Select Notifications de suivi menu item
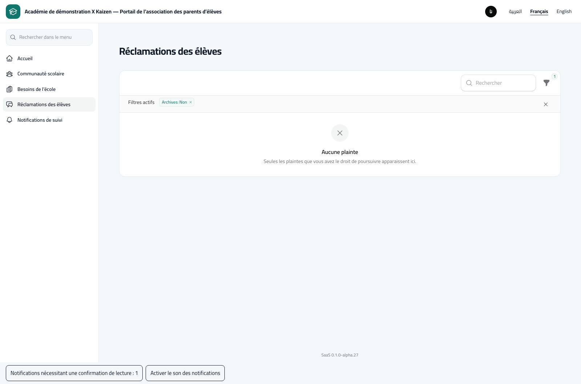Image resolution: width=581 pixels, height=384 pixels. [x=49, y=120]
